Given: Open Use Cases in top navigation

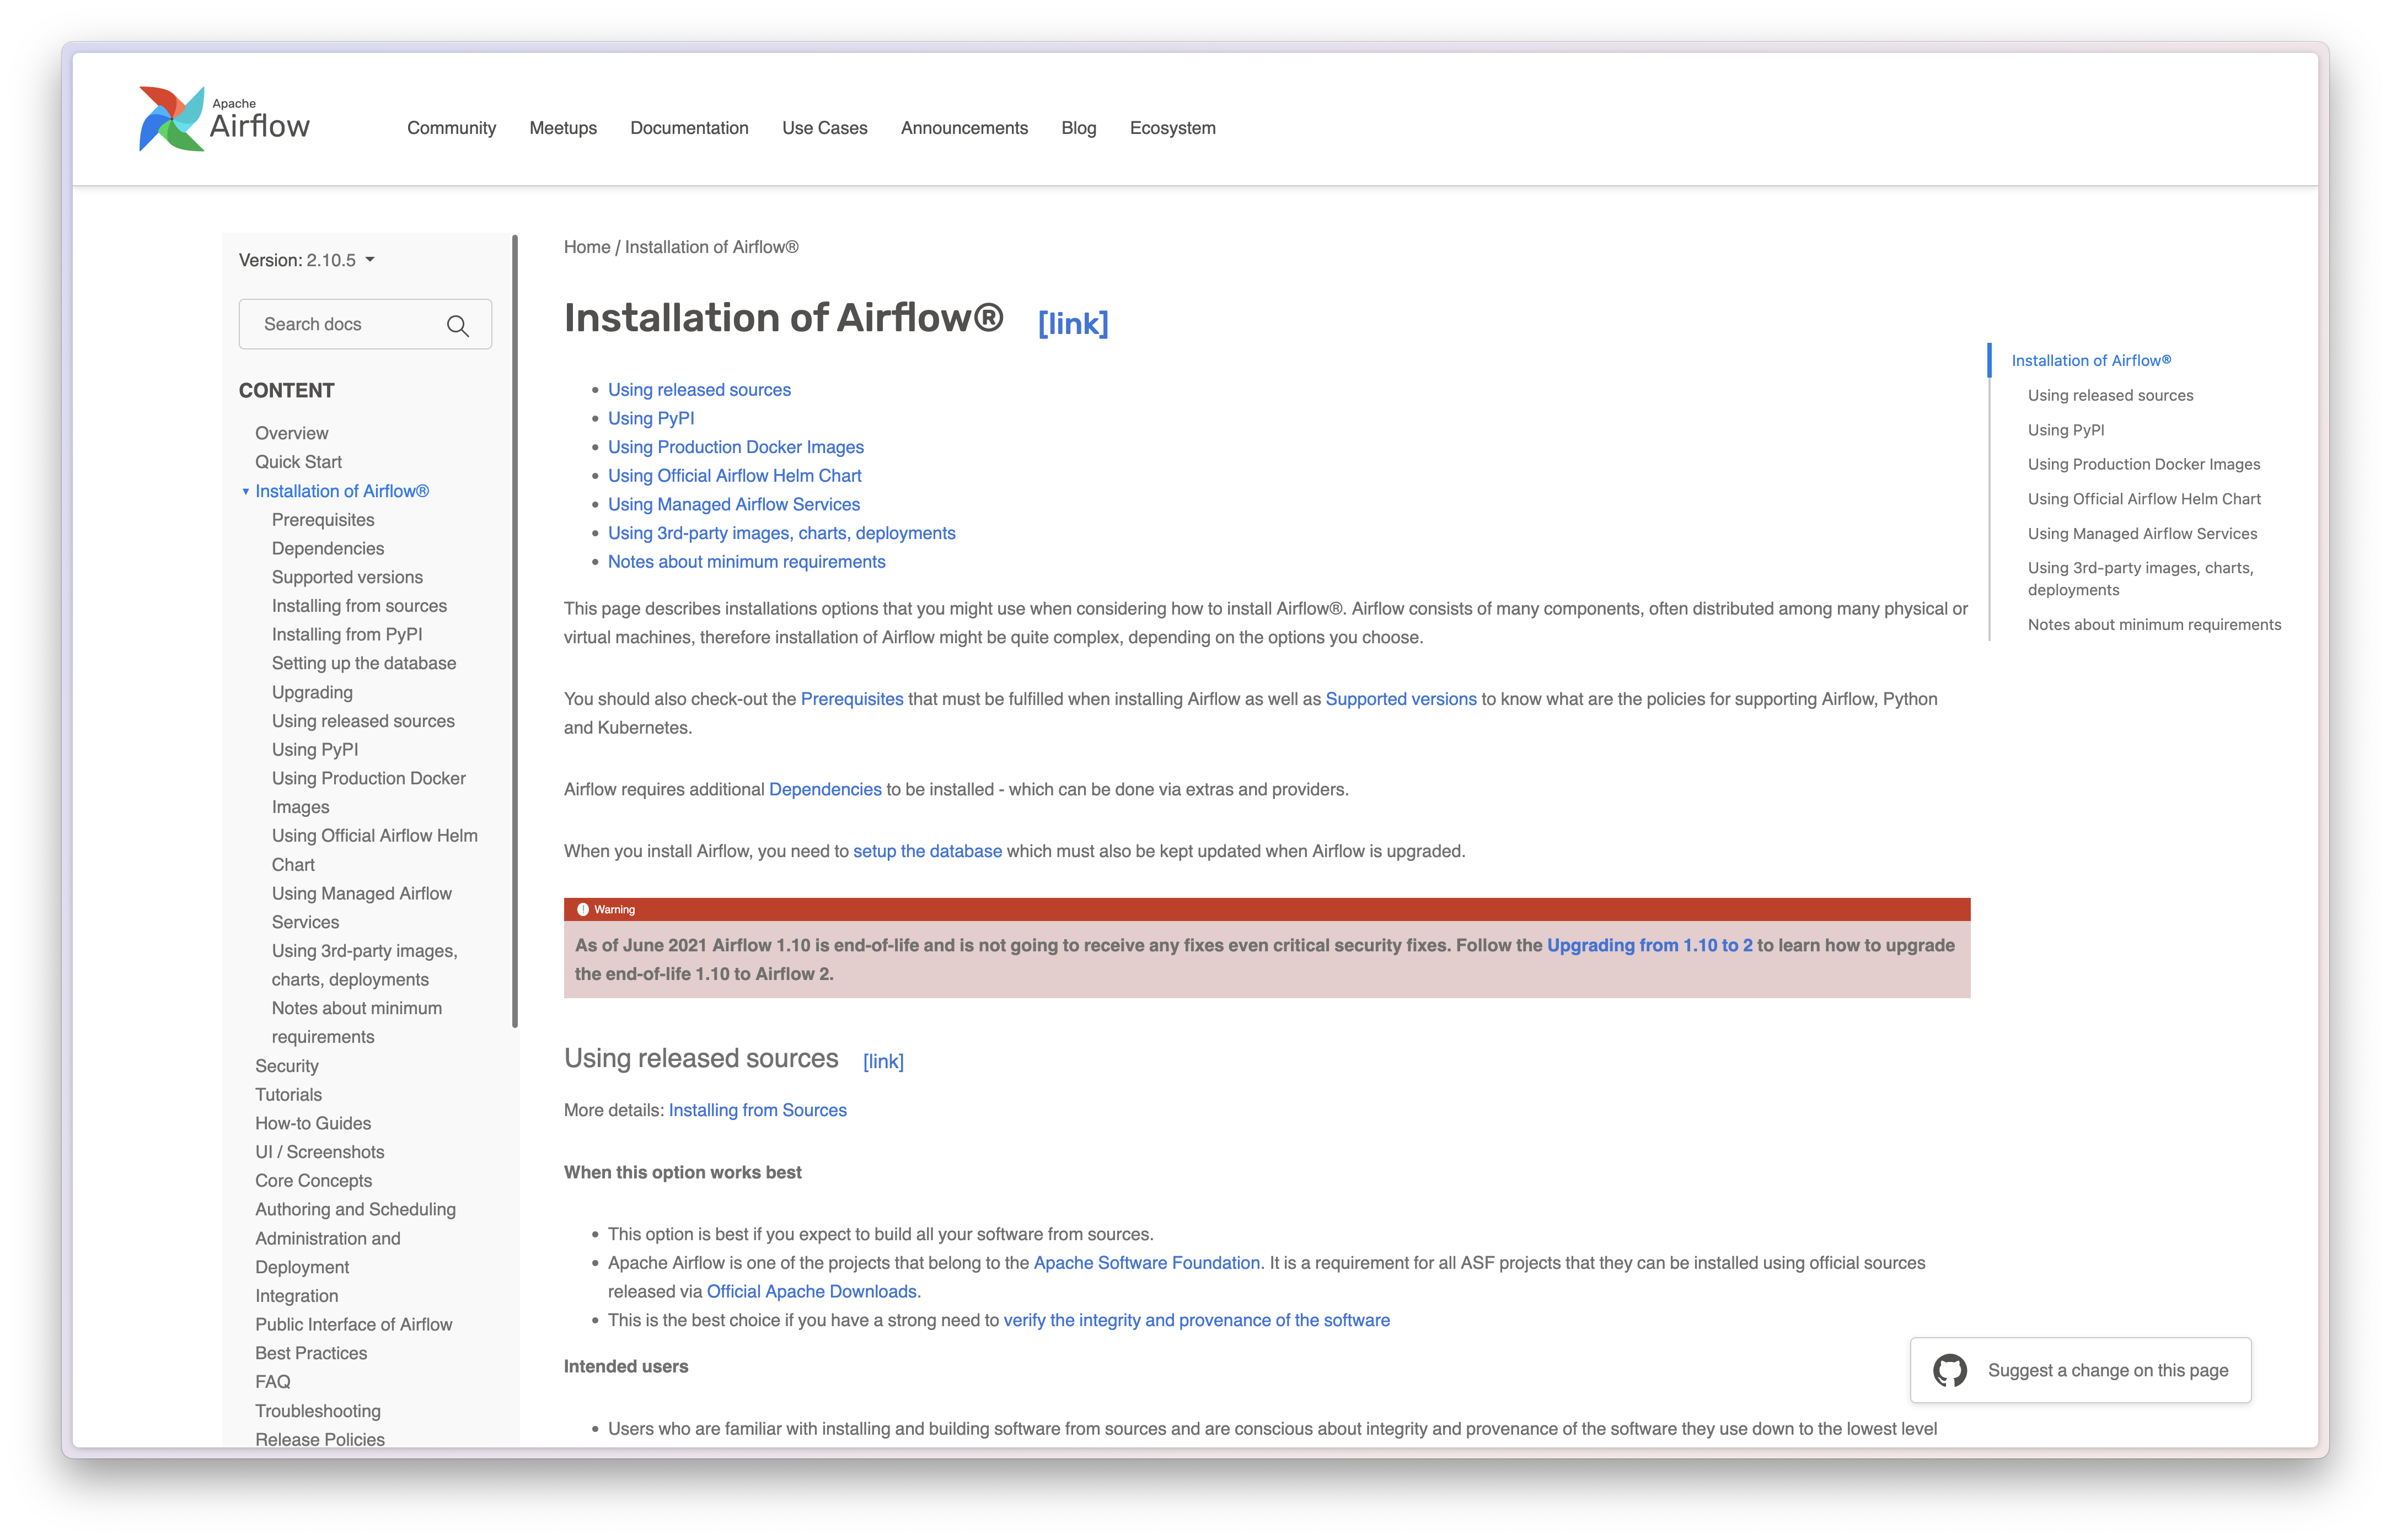Looking at the screenshot, I should click(824, 128).
